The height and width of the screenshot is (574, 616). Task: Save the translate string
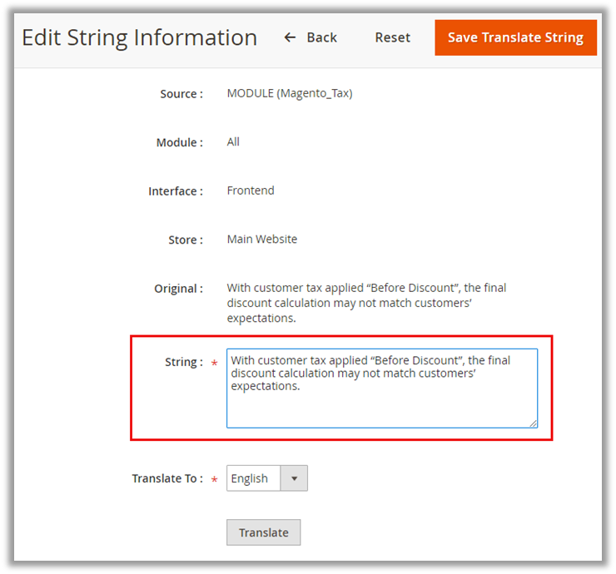[515, 37]
